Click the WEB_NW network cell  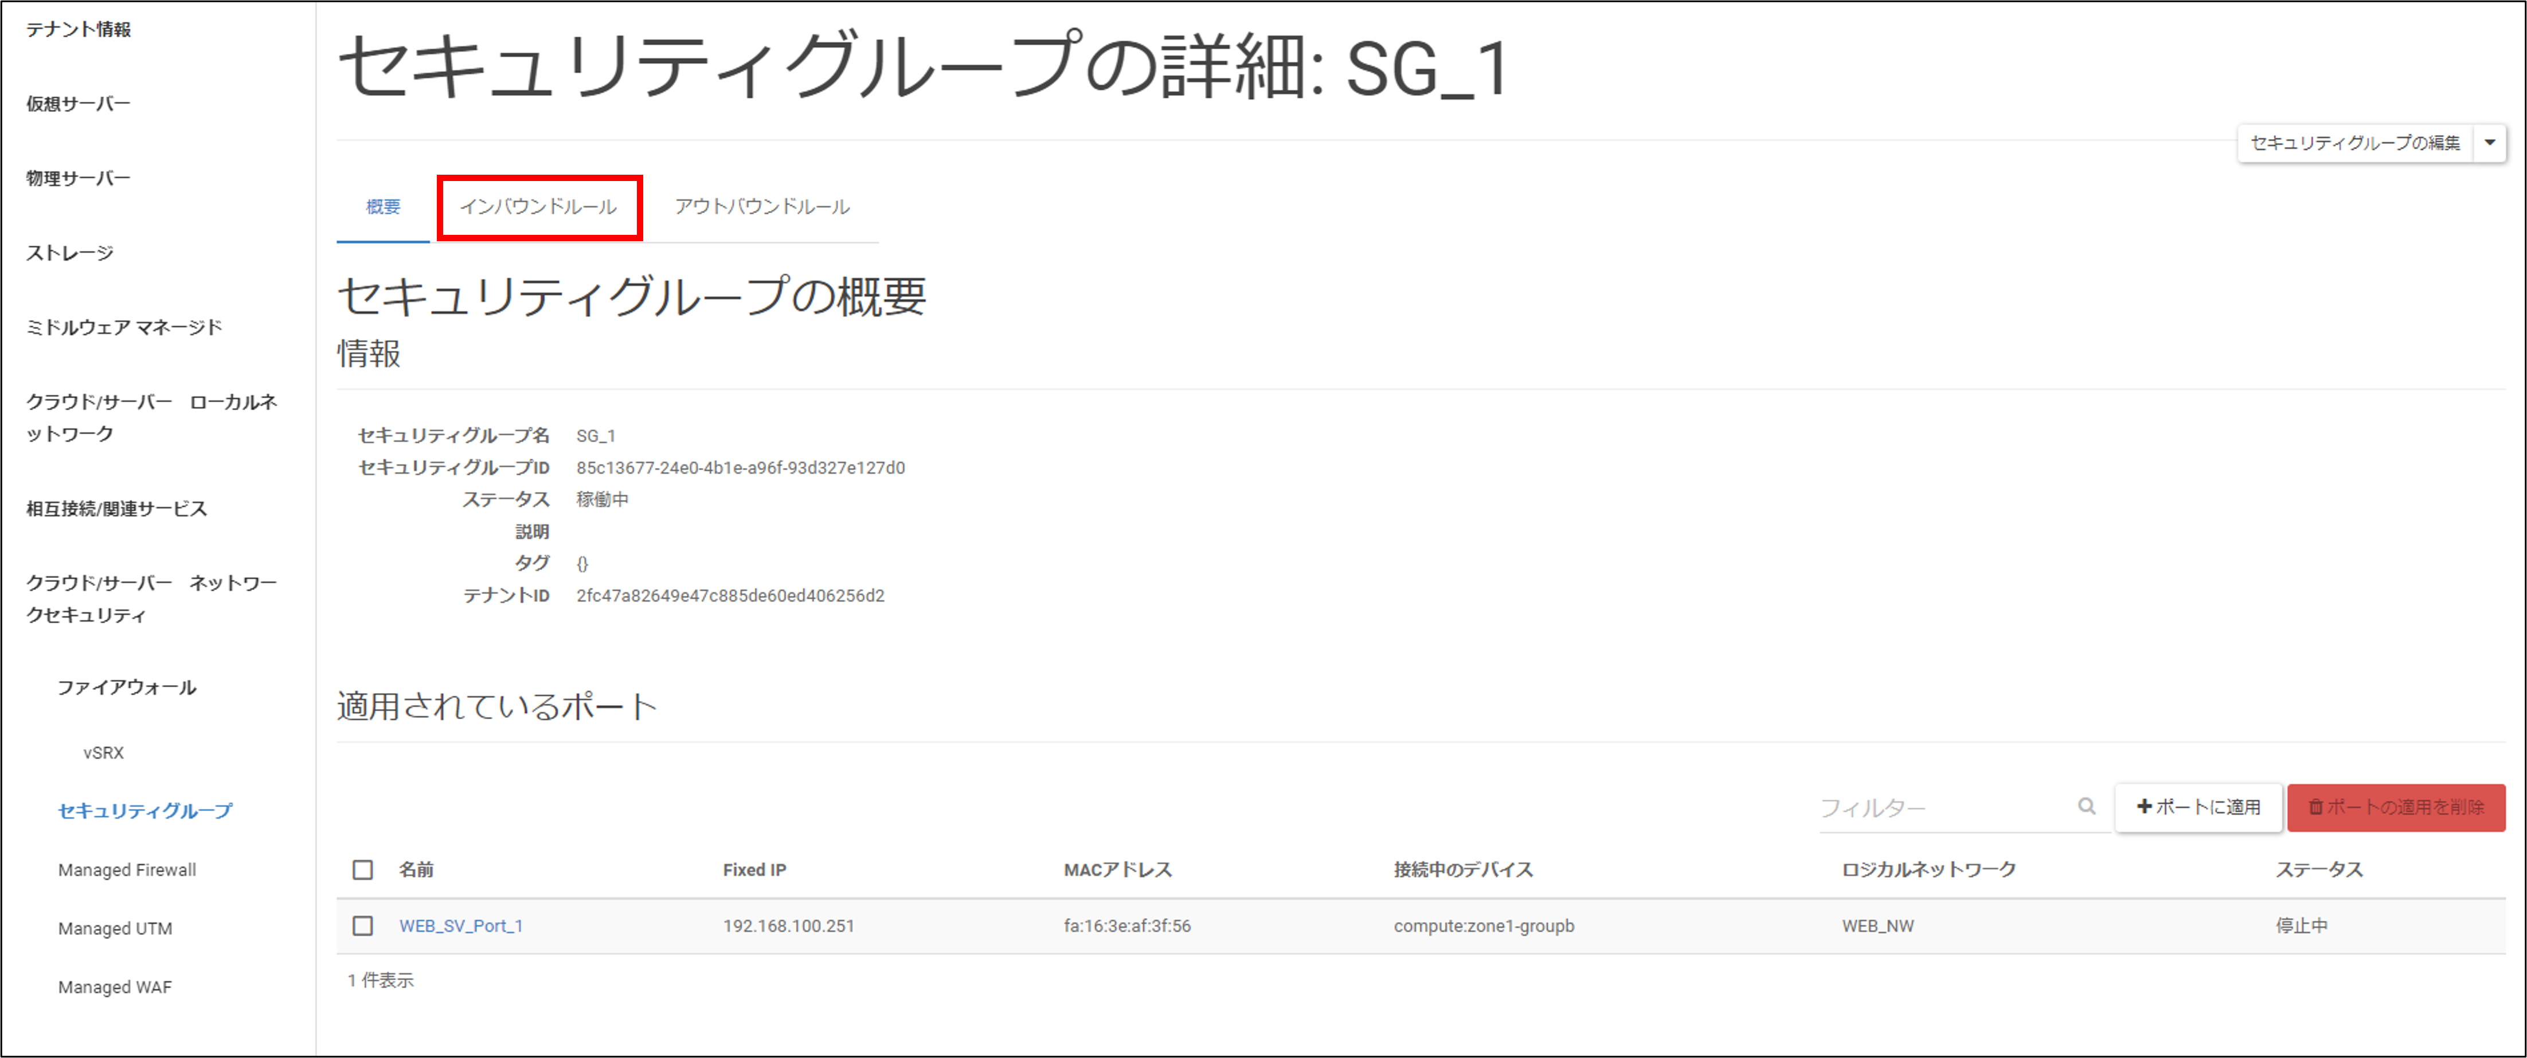(x=1877, y=926)
